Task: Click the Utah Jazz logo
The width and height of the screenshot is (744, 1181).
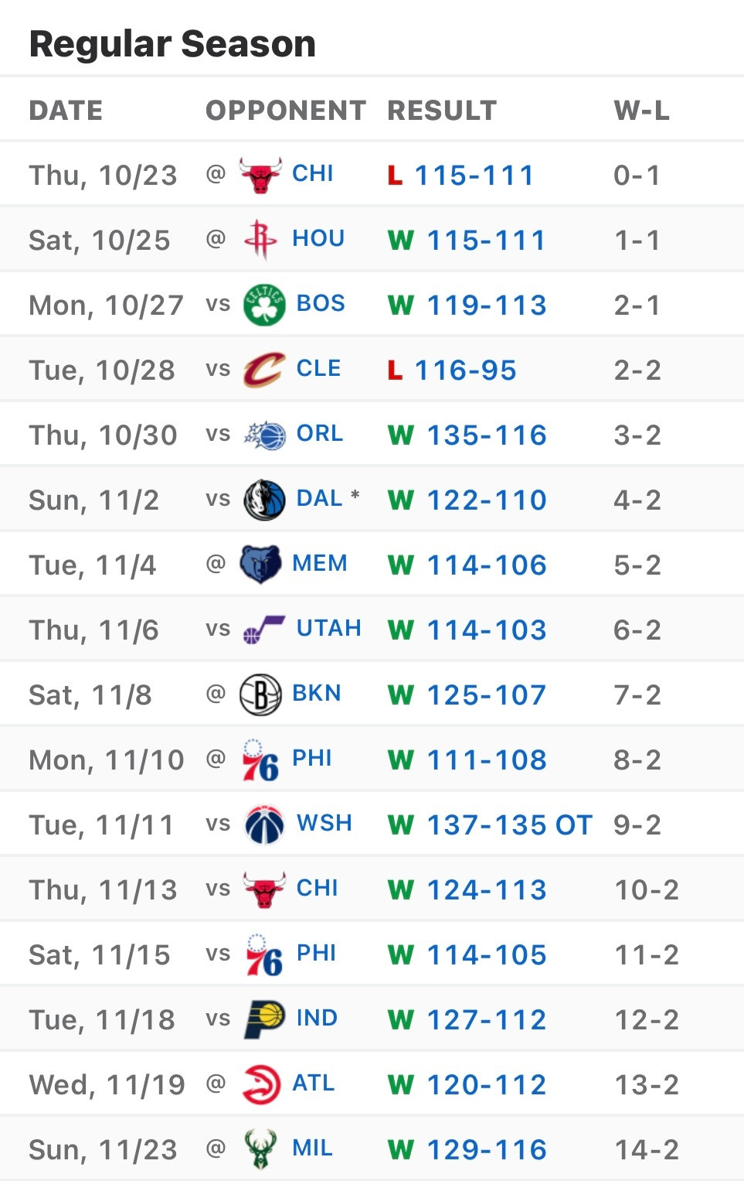Action: point(264,630)
